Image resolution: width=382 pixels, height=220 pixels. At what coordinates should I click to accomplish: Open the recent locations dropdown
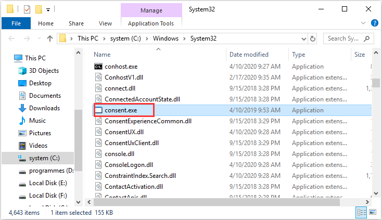(x=39, y=38)
